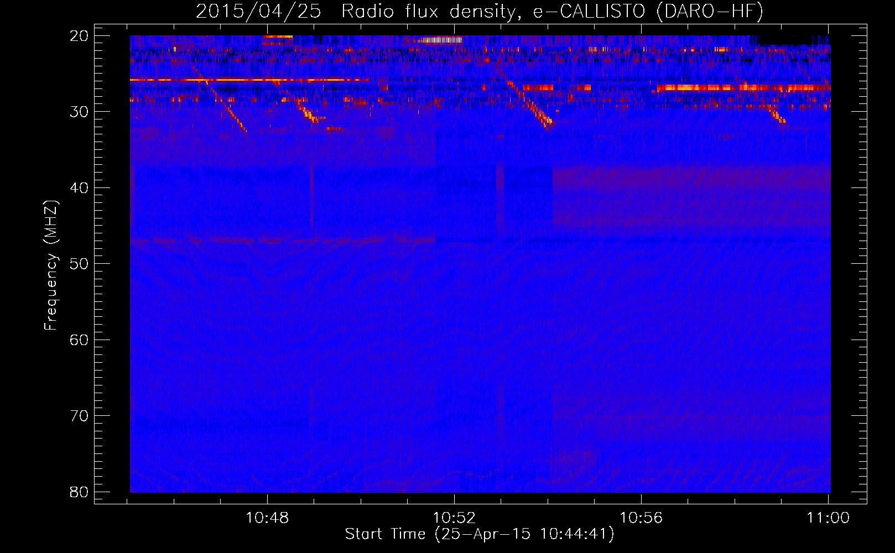Select the date "2015/04/25" in the title
This screenshot has width=895, height=553.
[258, 12]
